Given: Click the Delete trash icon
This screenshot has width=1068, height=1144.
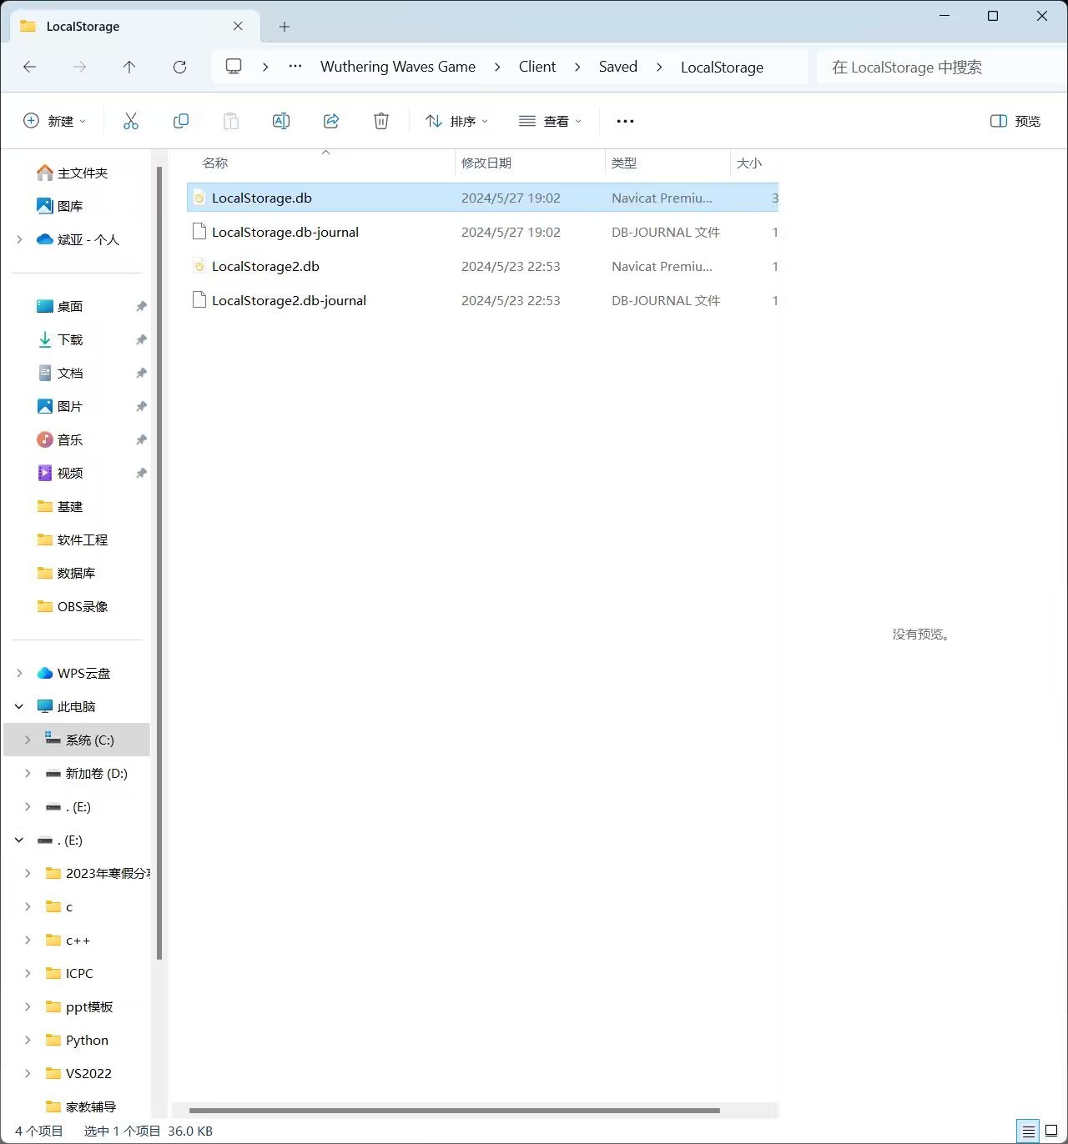Looking at the screenshot, I should 381,121.
